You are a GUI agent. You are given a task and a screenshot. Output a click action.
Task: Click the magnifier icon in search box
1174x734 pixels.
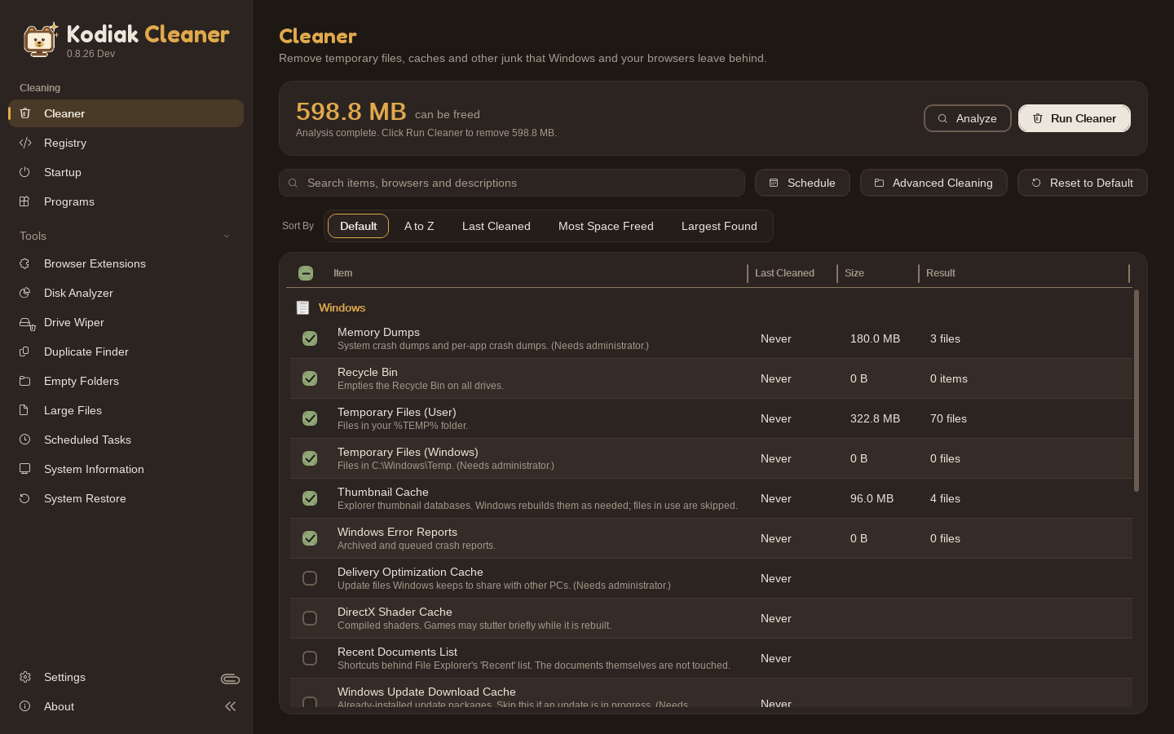click(x=293, y=183)
